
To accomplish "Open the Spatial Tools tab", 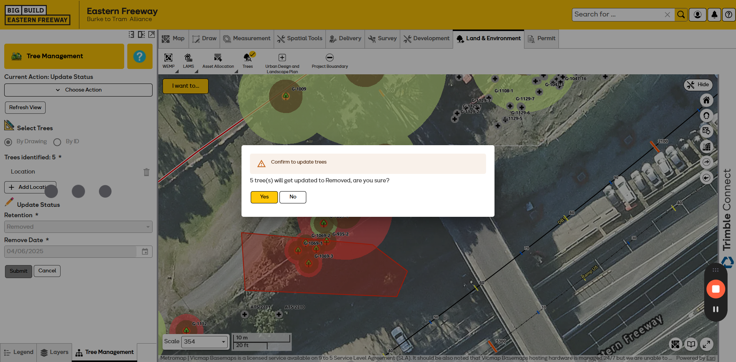I will click(300, 39).
